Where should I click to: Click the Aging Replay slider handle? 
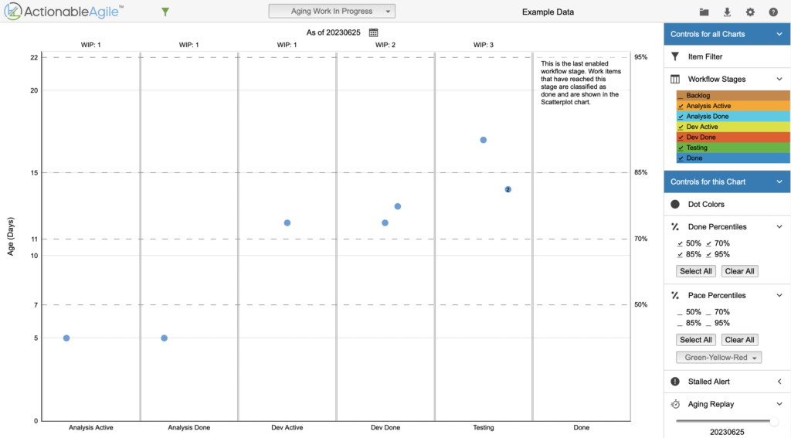tap(774, 421)
